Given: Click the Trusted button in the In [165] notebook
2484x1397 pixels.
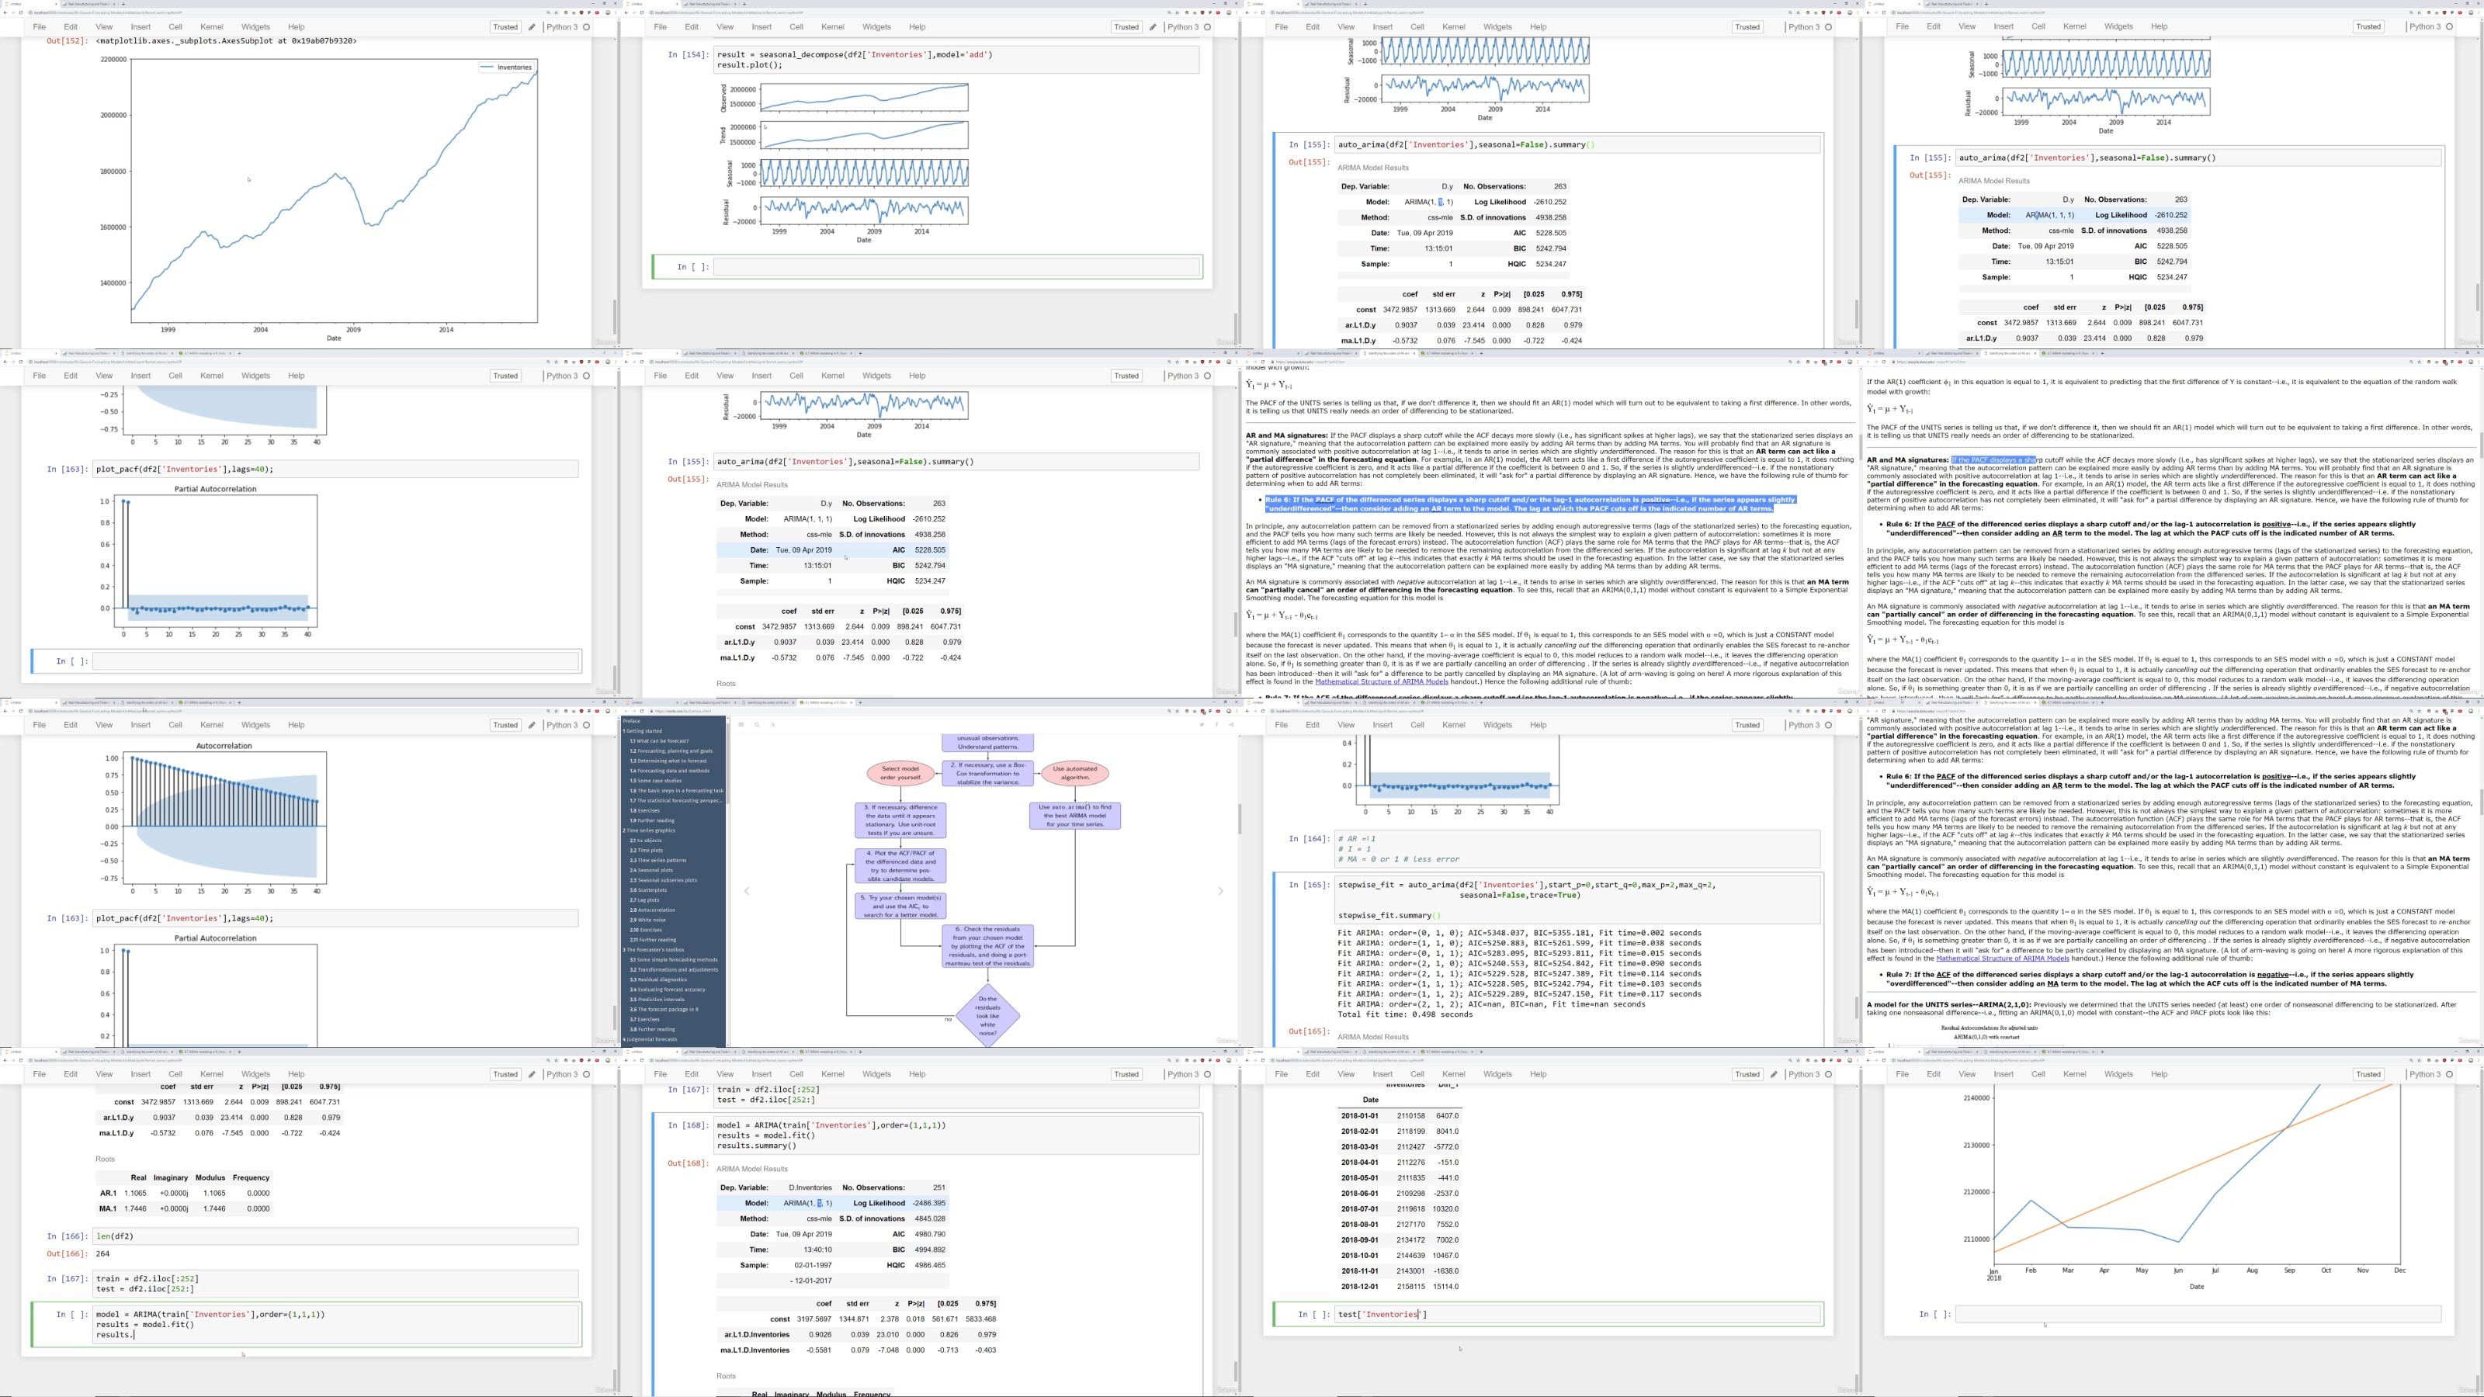Looking at the screenshot, I should [x=1747, y=725].
